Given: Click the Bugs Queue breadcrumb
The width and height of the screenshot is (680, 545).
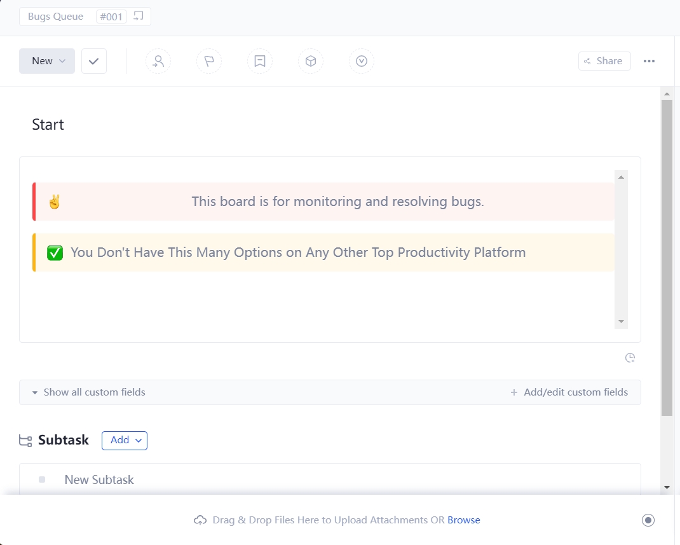Looking at the screenshot, I should point(55,17).
